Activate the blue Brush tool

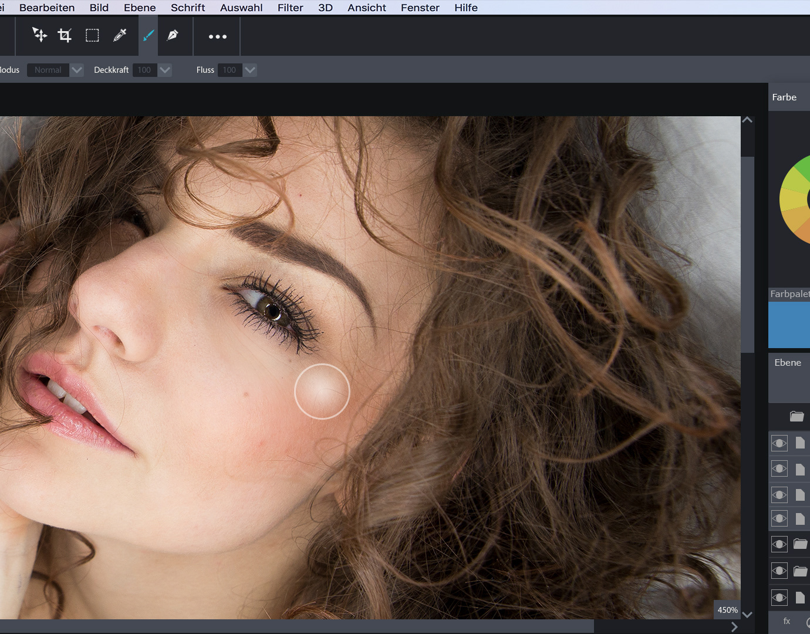tap(148, 36)
